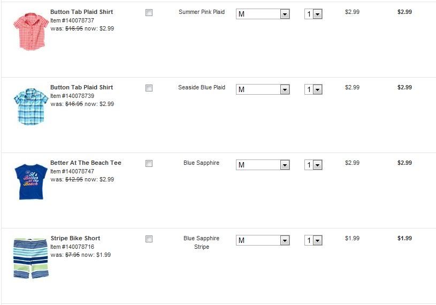Check the Summer Pink Plaid shirt checkbox
This screenshot has height=305, width=436.
(149, 12)
